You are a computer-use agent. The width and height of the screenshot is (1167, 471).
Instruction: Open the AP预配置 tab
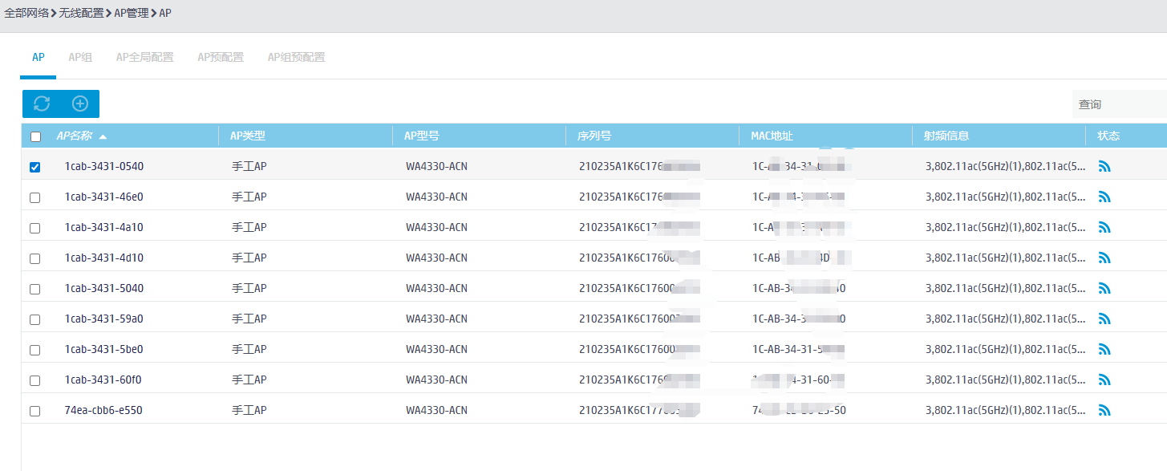coord(221,57)
